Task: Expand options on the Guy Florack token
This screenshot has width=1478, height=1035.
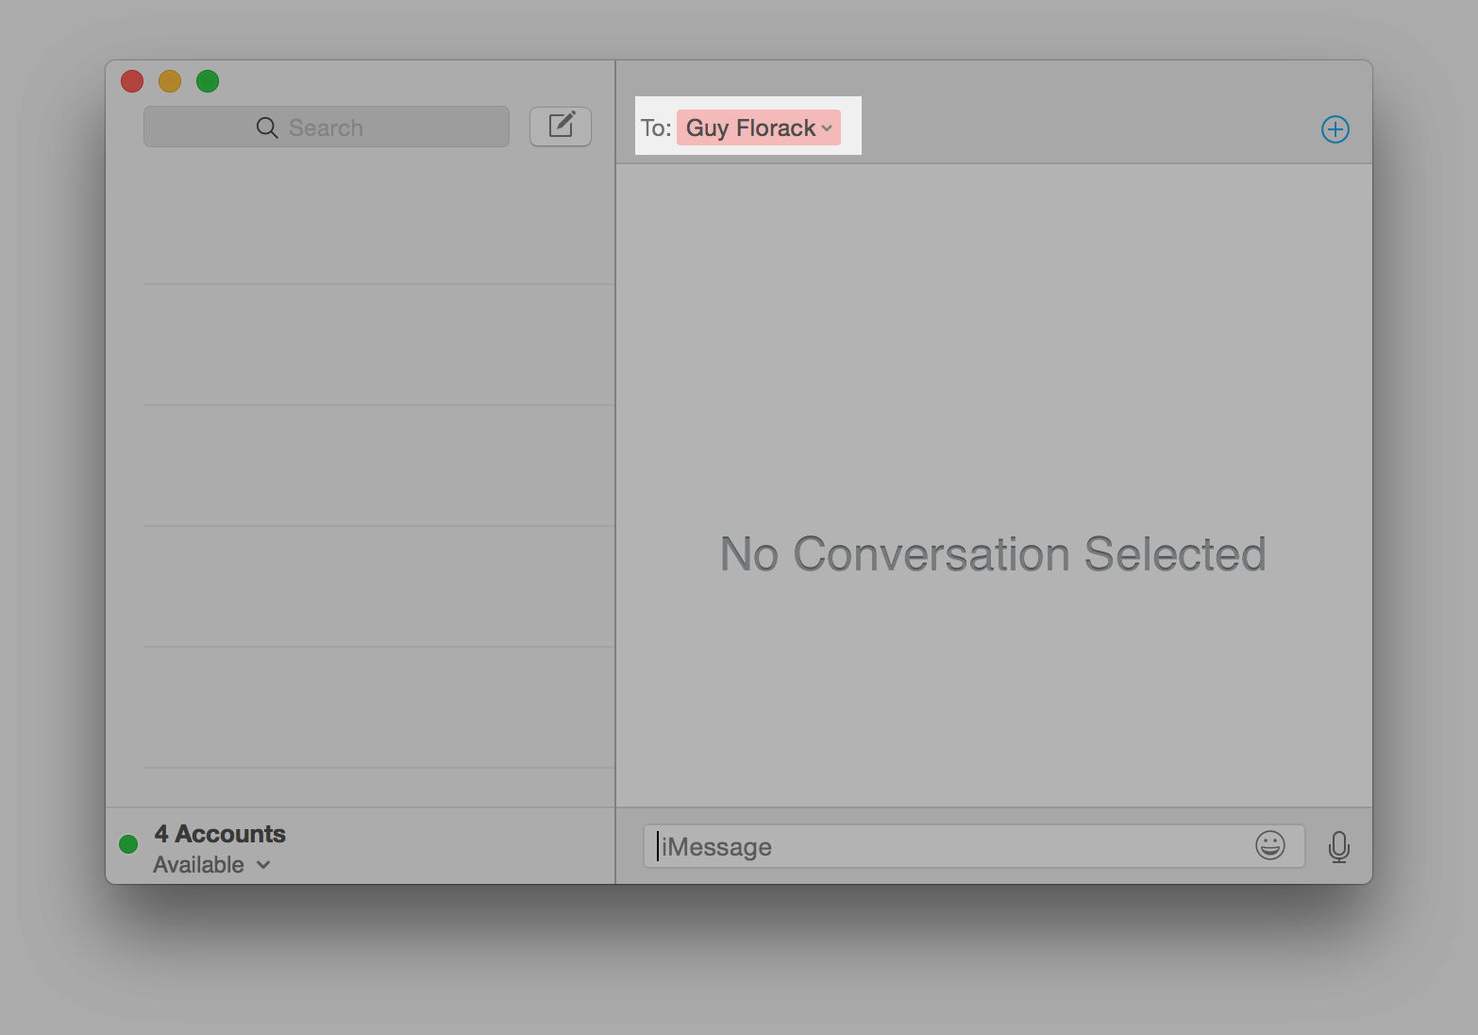Action: coord(828,127)
